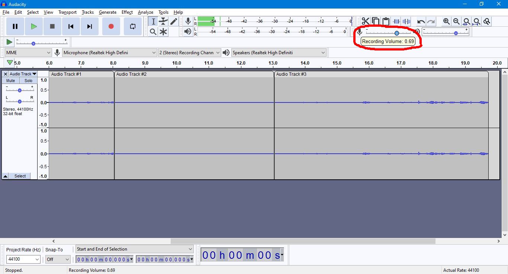
Task: Open the Edit menu
Action: pyautogui.click(x=18, y=12)
